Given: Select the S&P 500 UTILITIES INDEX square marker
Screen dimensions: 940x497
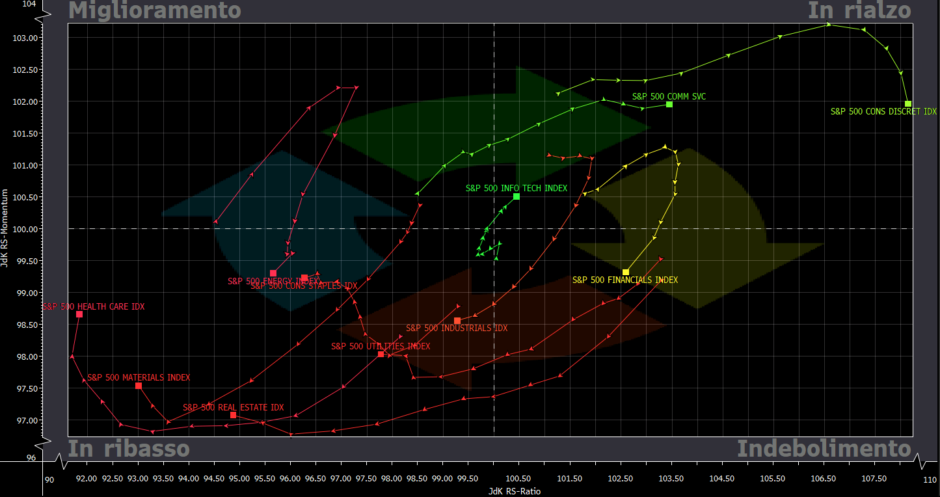Looking at the screenshot, I should point(381,354).
